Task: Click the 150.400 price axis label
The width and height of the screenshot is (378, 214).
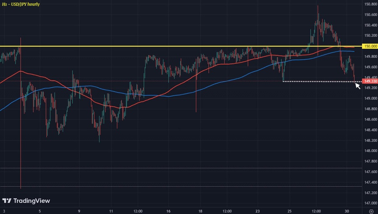Action: pos(371,25)
